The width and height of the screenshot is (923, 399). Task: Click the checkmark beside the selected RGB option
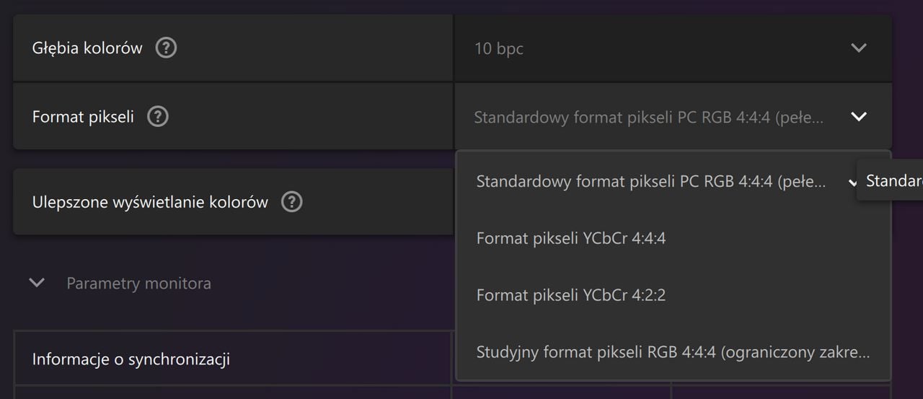(x=852, y=183)
